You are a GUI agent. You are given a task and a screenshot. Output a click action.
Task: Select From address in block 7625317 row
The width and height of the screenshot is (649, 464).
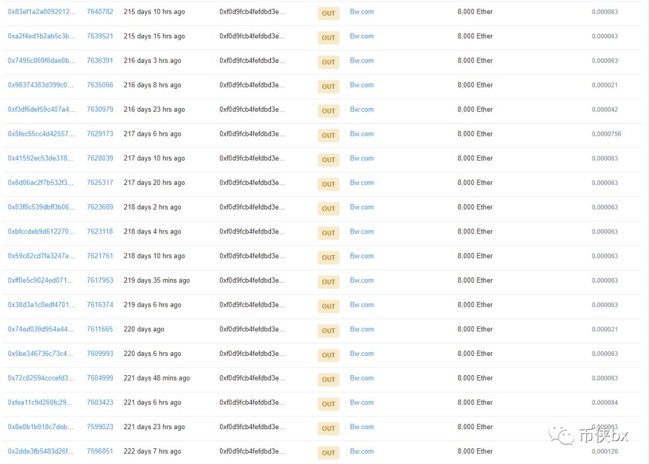click(x=252, y=182)
